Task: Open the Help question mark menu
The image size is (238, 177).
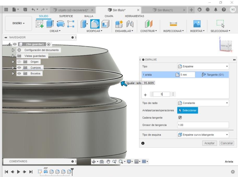Action: [x=224, y=10]
